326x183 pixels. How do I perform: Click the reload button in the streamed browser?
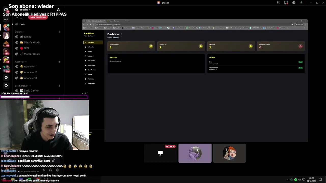(90, 25)
